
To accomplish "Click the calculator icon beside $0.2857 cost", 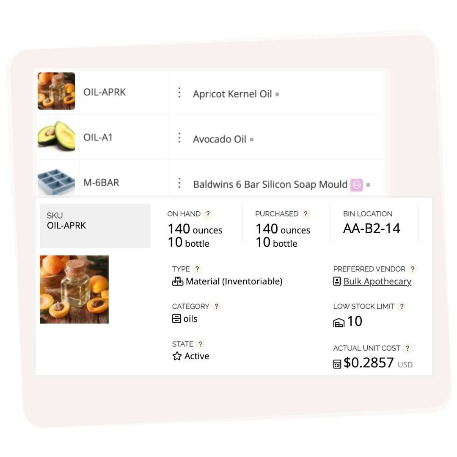I will pyautogui.click(x=338, y=363).
